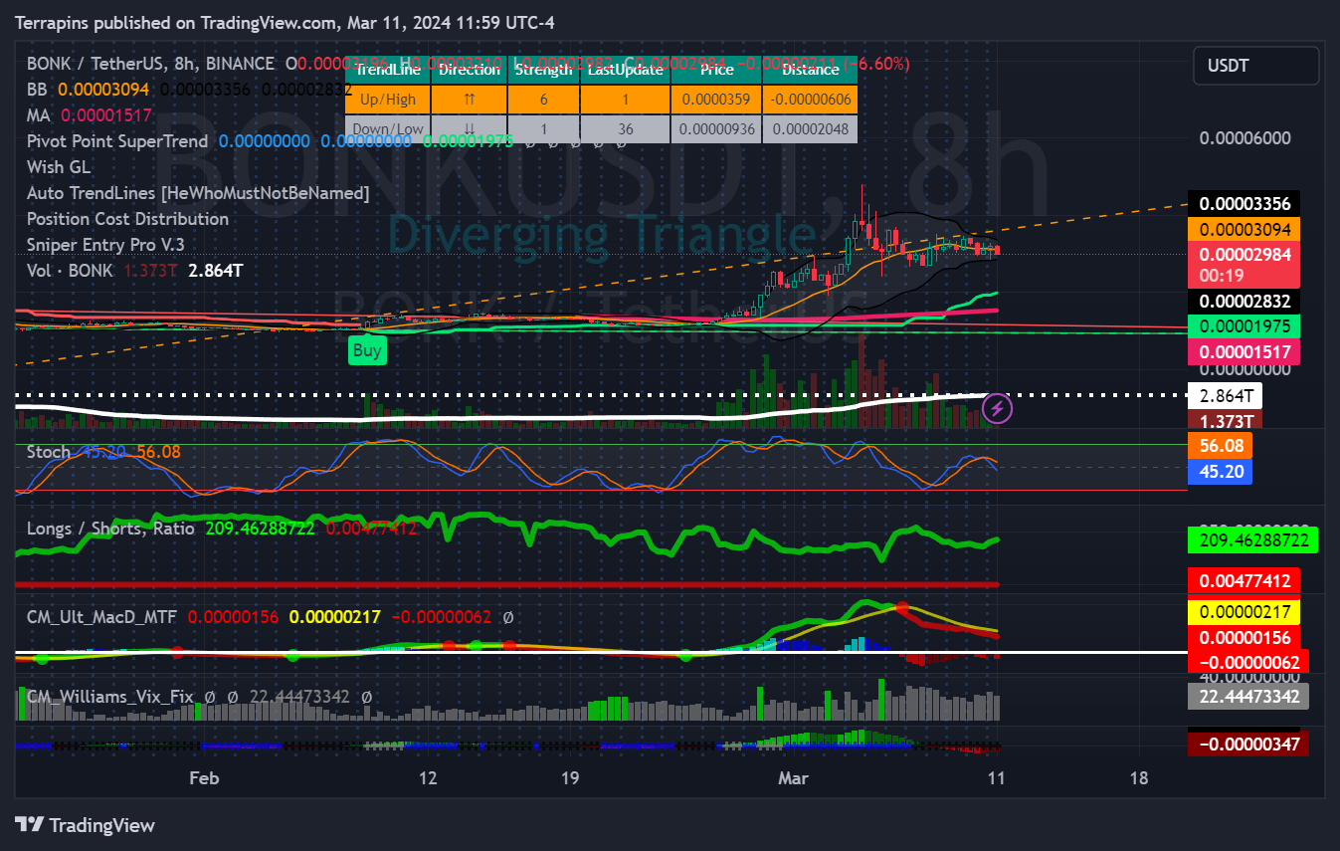Select the CM_Ult_MacD_MTF indicator legend
The height and width of the screenshot is (851, 1340).
101,617
